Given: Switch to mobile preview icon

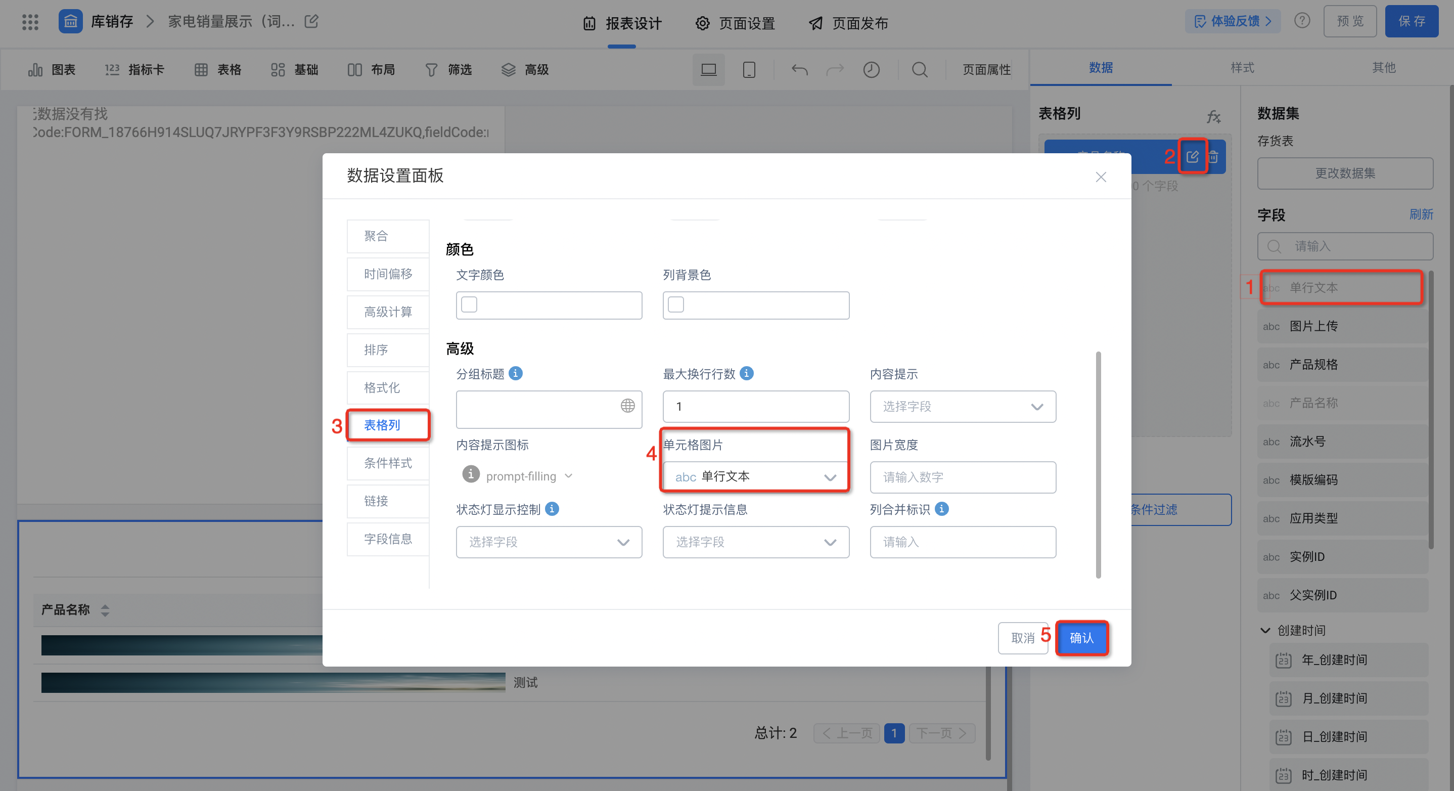Looking at the screenshot, I should [x=749, y=69].
